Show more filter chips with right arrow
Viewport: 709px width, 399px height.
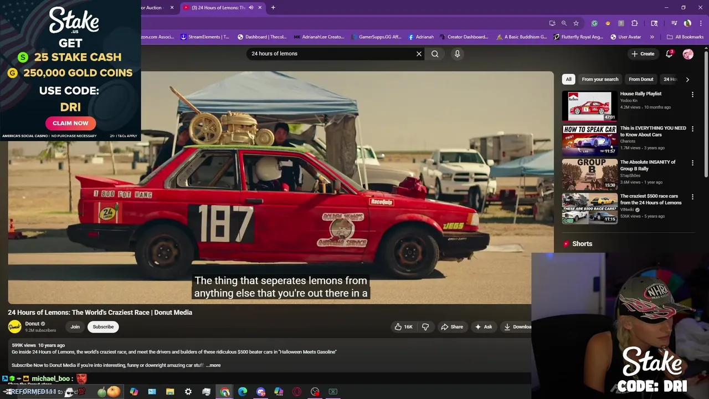687,79
